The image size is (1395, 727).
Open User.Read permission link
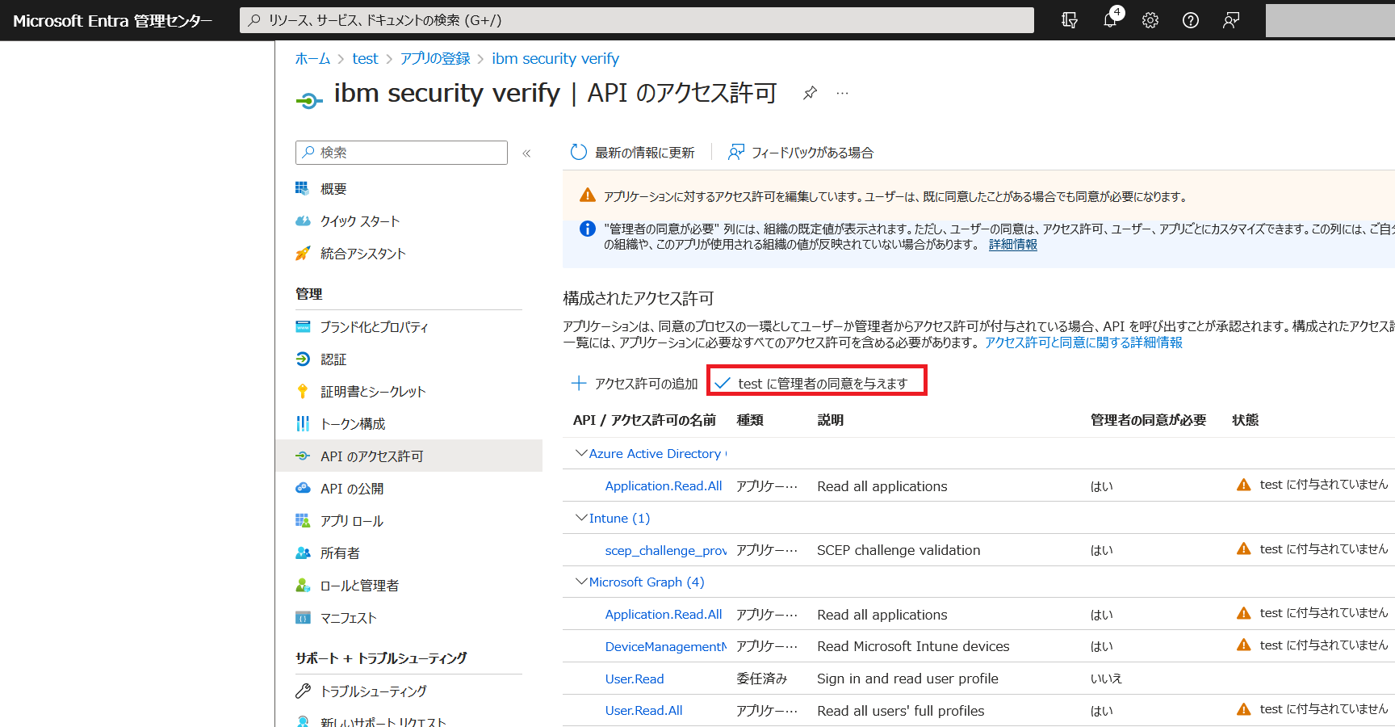[x=635, y=679]
